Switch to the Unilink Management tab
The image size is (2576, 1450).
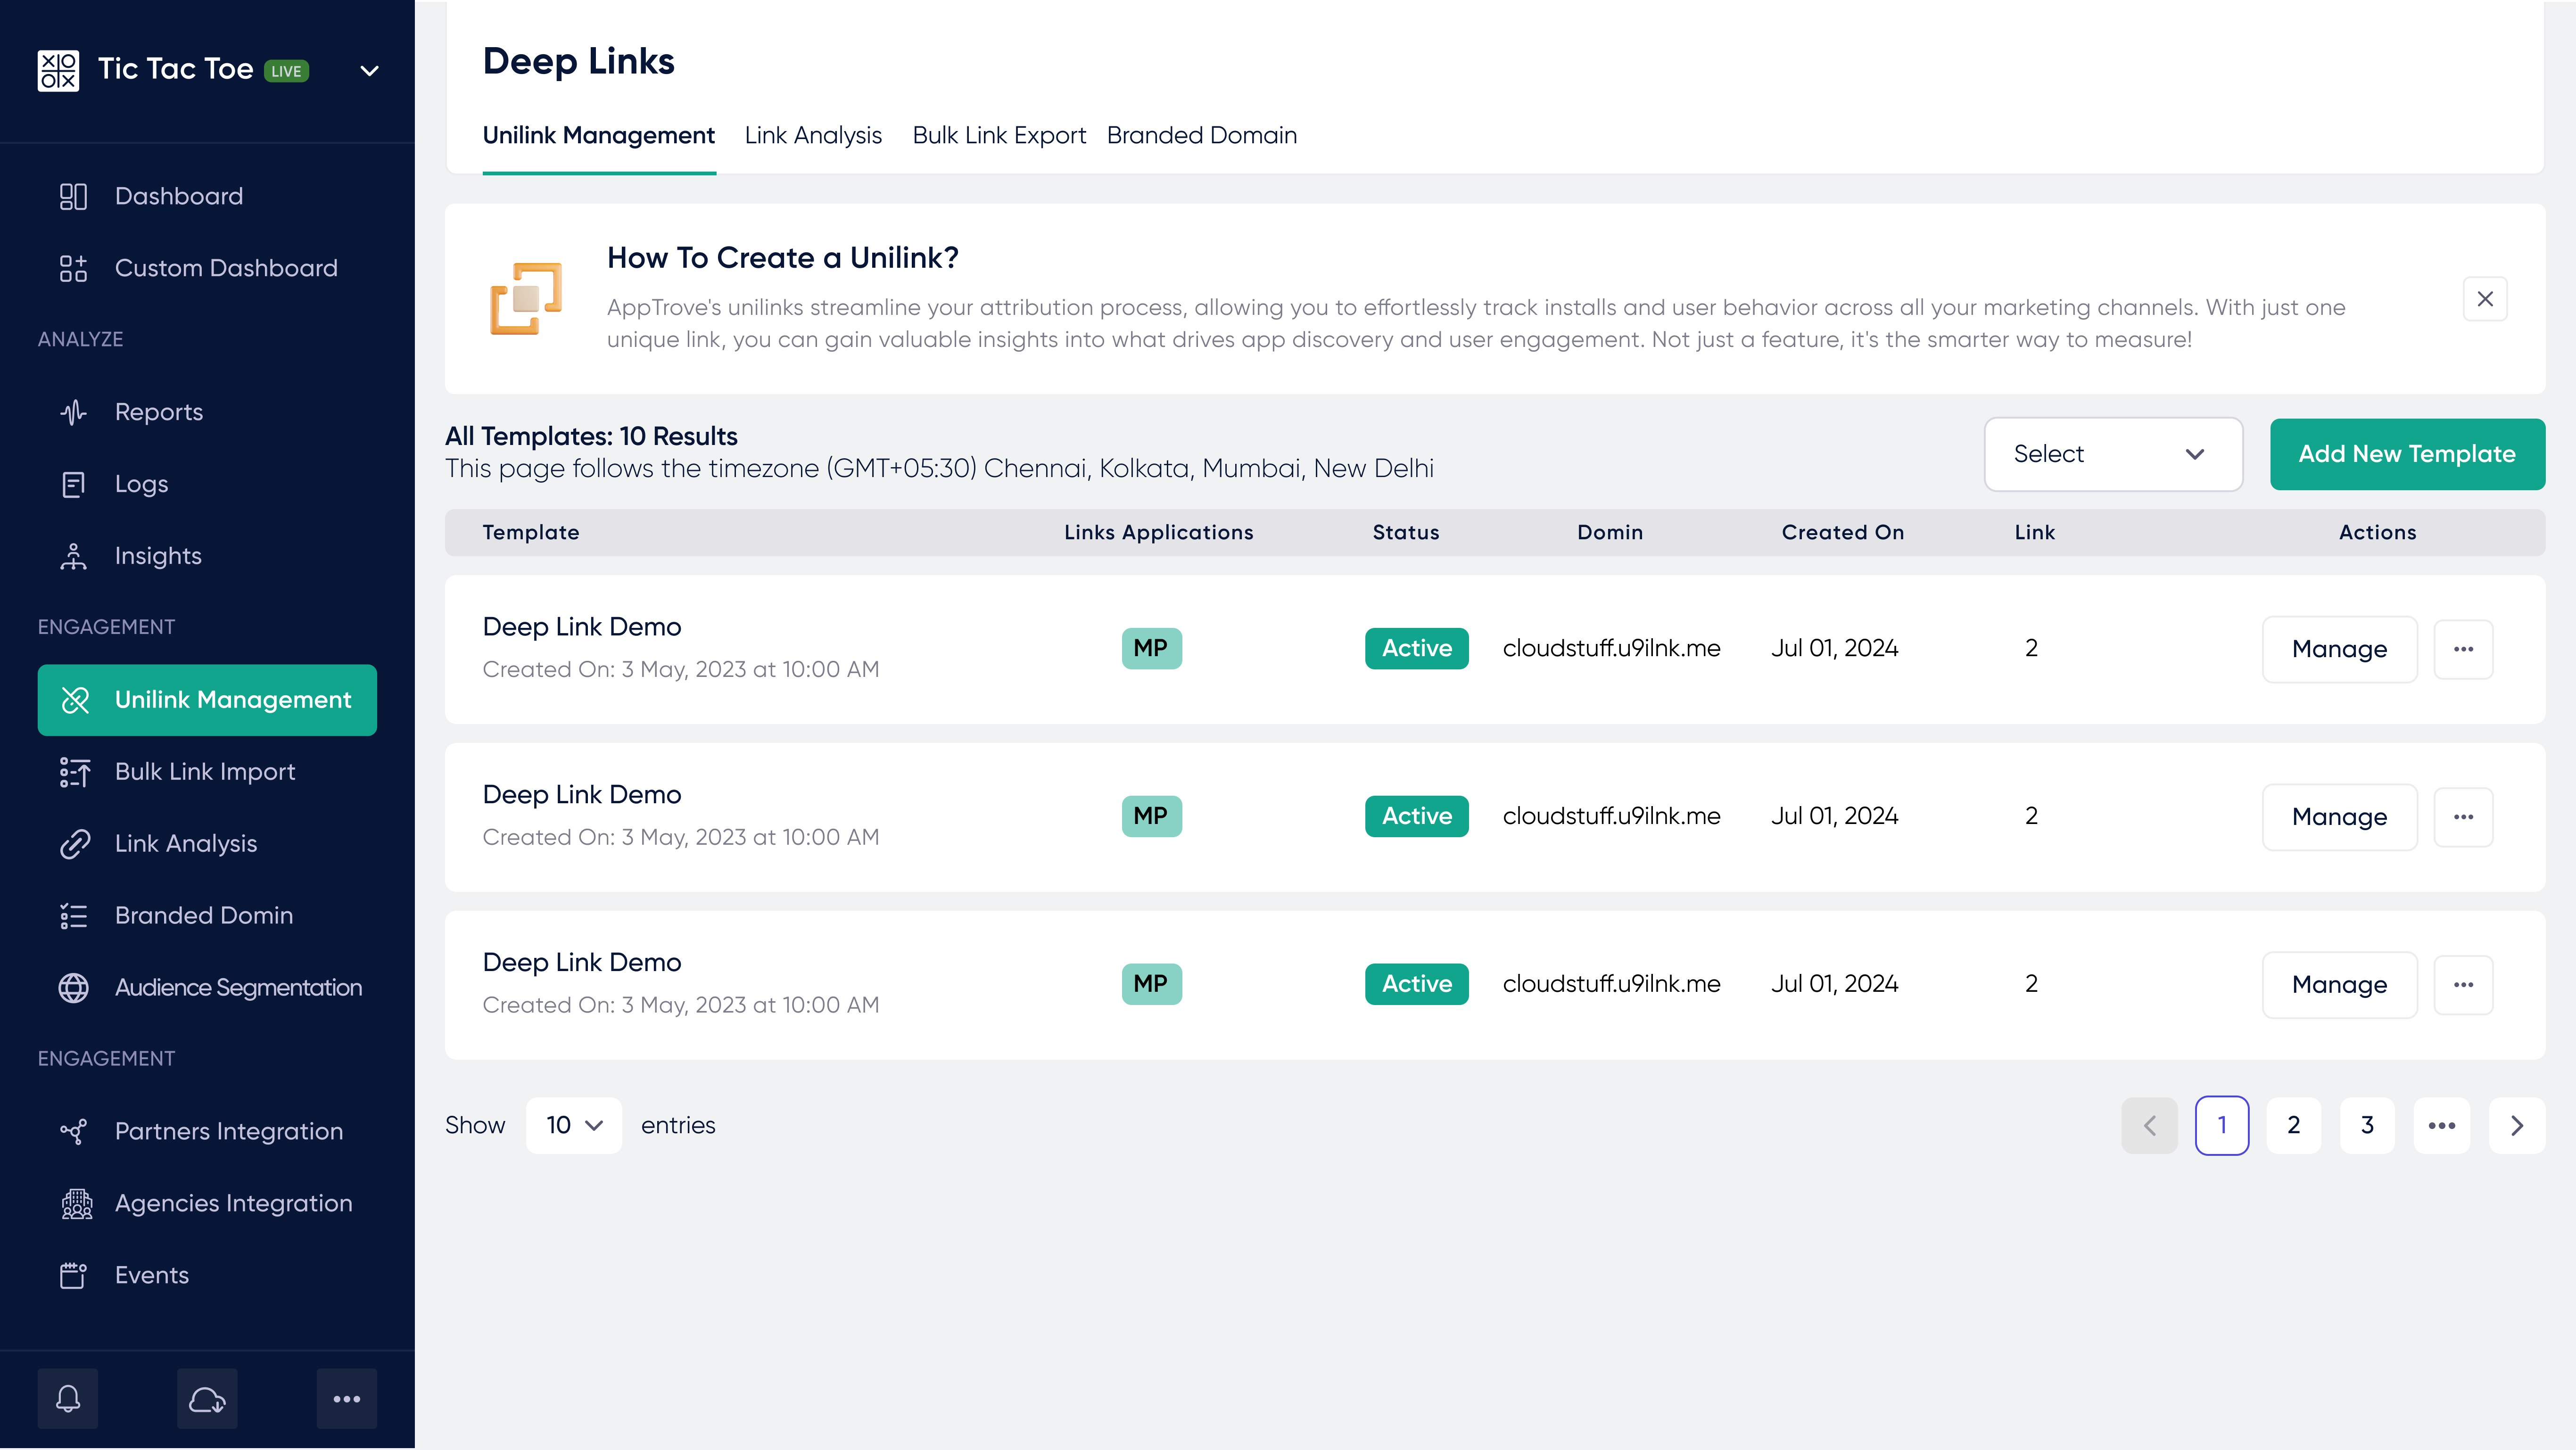599,136
